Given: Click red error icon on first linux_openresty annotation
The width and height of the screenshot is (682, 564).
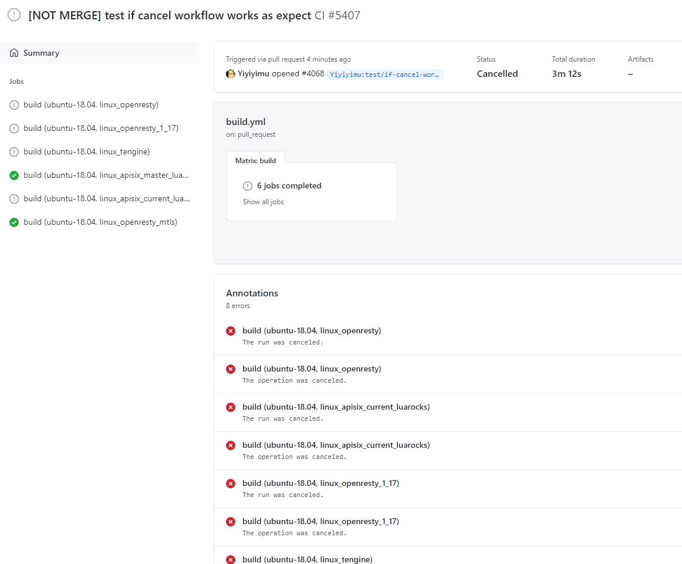Looking at the screenshot, I should point(231,331).
